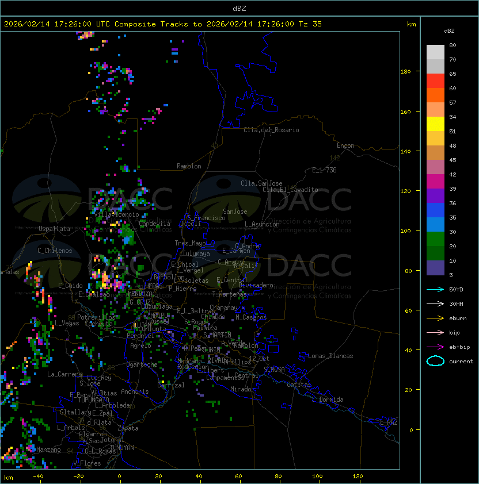Click the 'L_Vegas' map label

pyautogui.click(x=66, y=323)
